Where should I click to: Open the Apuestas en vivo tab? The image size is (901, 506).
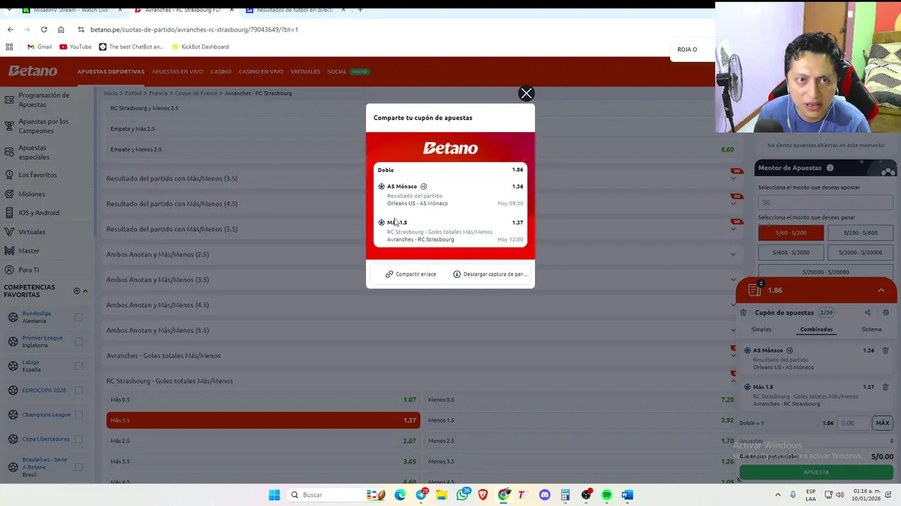177,72
